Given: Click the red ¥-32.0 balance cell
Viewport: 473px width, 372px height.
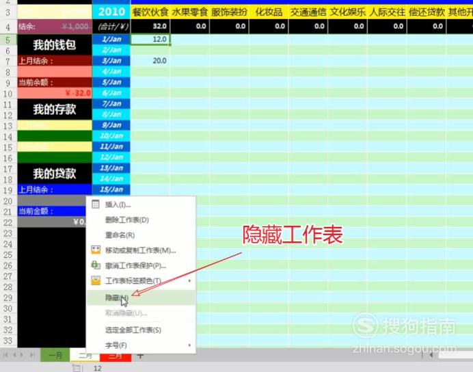Looking at the screenshot, I should tap(55, 93).
